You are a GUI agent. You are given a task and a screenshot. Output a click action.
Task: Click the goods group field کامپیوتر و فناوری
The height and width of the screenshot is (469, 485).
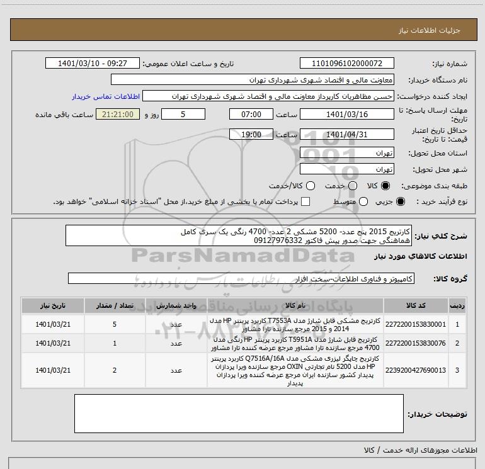(241, 278)
